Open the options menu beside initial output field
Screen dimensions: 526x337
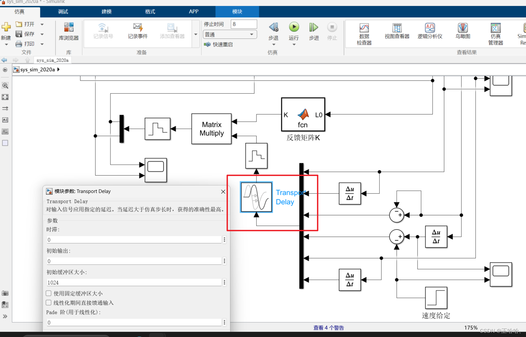coord(225,261)
